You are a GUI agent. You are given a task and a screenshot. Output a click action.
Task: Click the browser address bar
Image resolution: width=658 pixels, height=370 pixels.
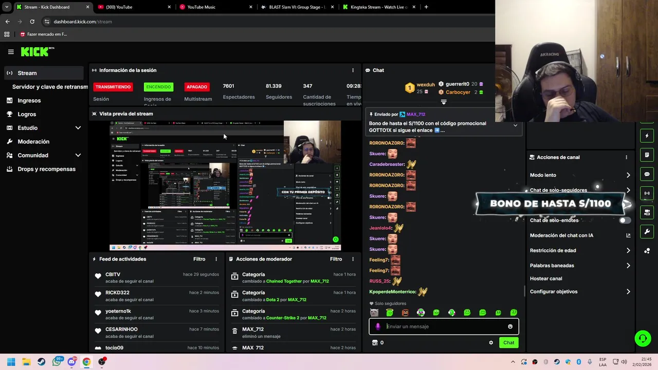(x=267, y=22)
